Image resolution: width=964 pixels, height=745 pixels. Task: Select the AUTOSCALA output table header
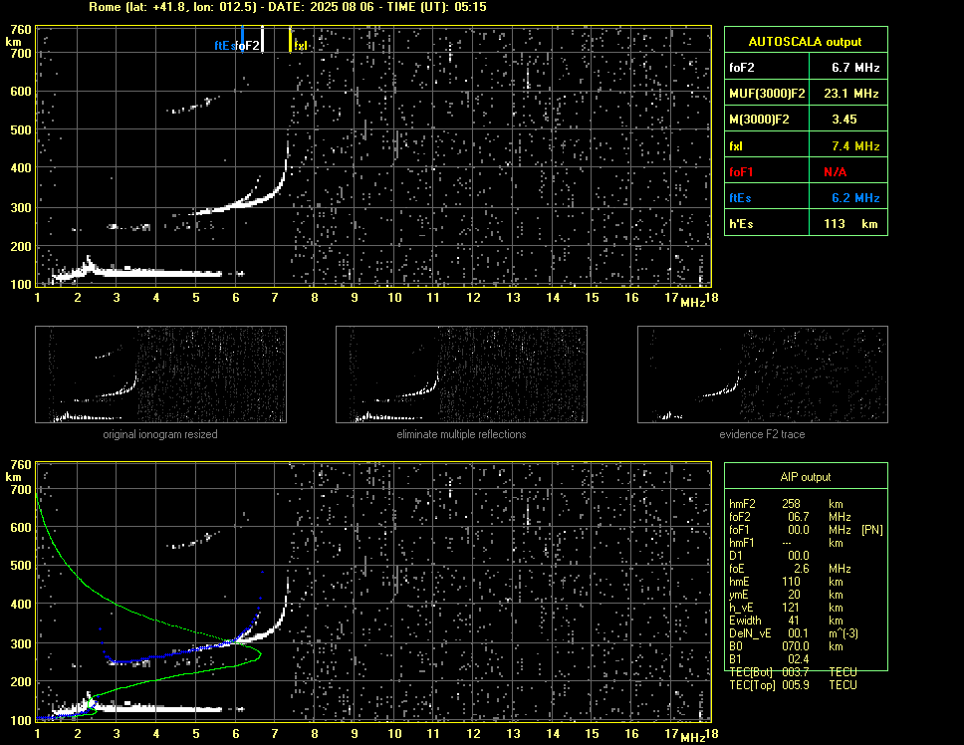click(x=806, y=42)
